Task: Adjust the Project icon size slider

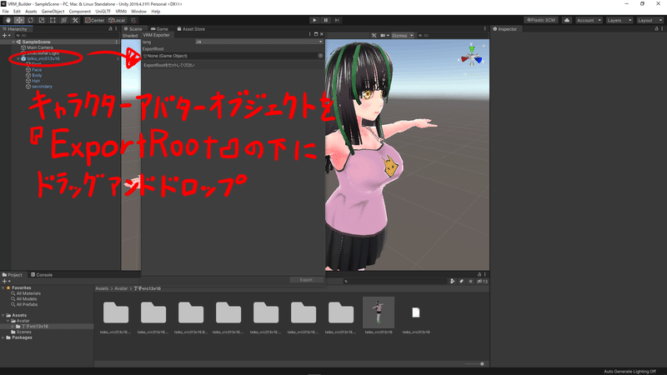Action: pyautogui.click(x=474, y=364)
